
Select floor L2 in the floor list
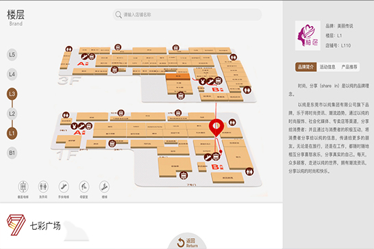pyautogui.click(x=12, y=114)
